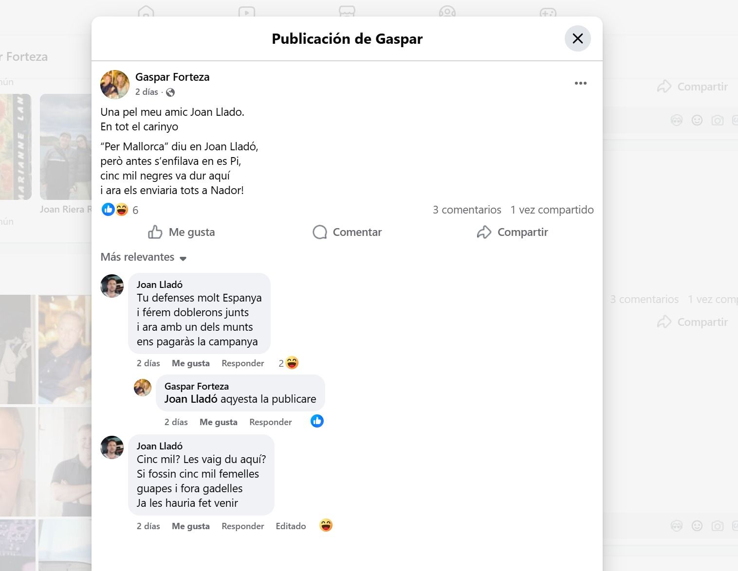Open the post options three-dots menu
This screenshot has height=571, width=738.
tap(580, 83)
